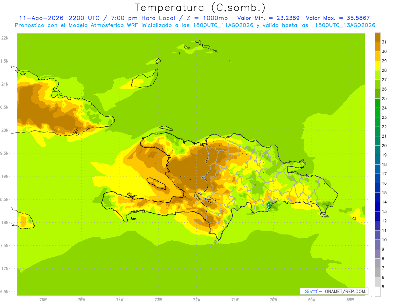Click the brown legend swatch above 31
This screenshot has width=393, height=304.
378,37
